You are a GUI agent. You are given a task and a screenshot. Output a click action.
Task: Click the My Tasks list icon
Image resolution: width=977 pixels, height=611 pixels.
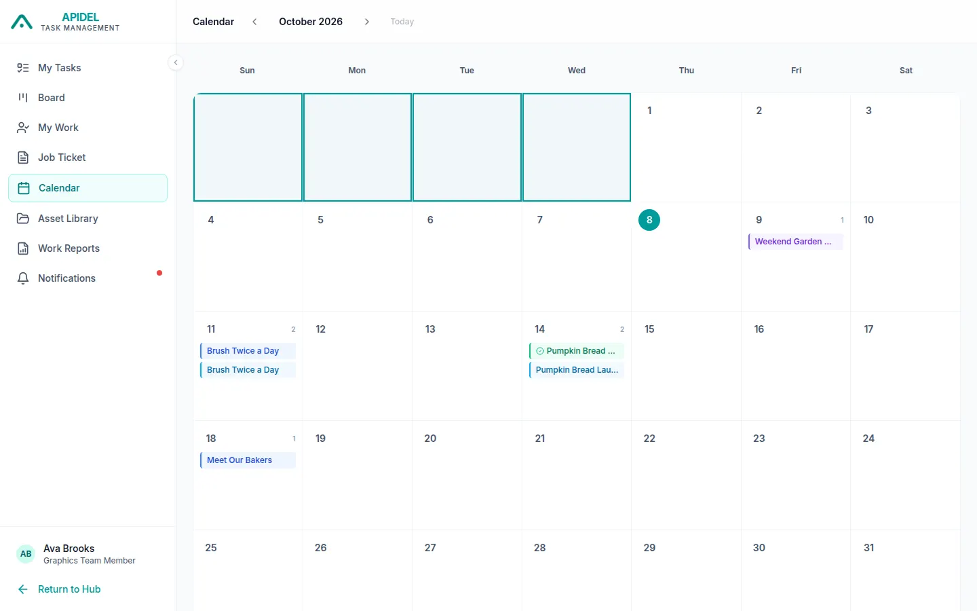click(x=23, y=68)
